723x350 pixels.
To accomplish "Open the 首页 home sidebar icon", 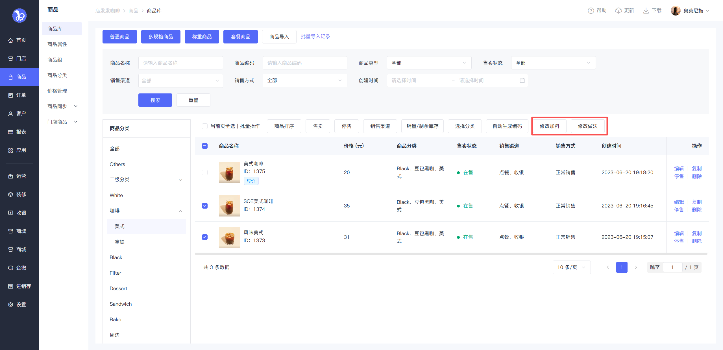I will [x=11, y=40].
